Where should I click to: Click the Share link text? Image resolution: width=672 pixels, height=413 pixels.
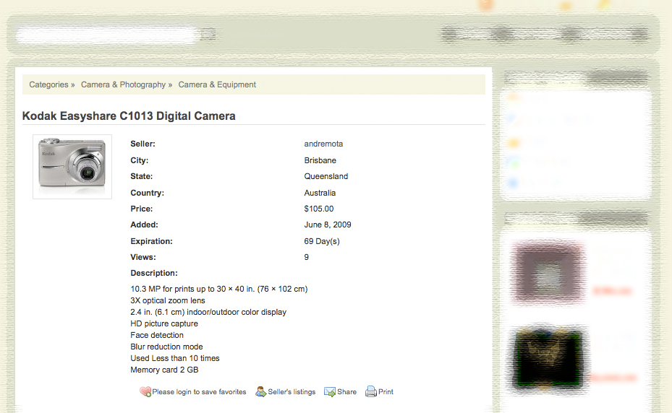(x=346, y=391)
